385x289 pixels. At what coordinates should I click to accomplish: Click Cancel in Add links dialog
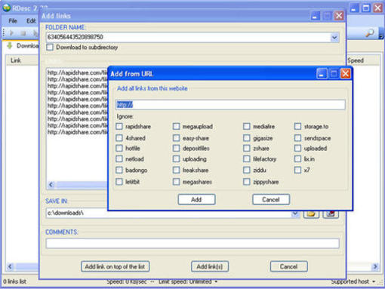point(289,266)
